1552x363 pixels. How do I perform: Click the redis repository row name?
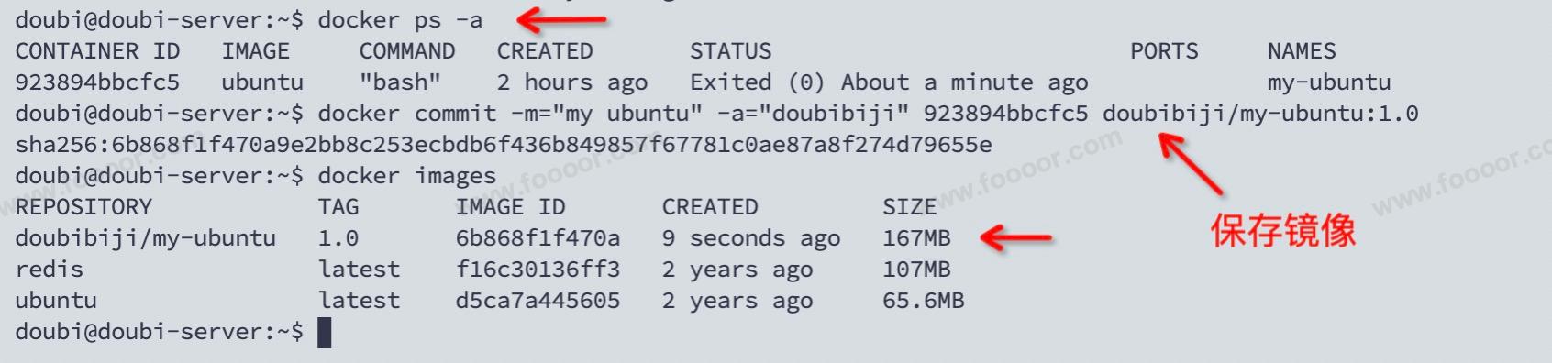pyautogui.click(x=50, y=269)
